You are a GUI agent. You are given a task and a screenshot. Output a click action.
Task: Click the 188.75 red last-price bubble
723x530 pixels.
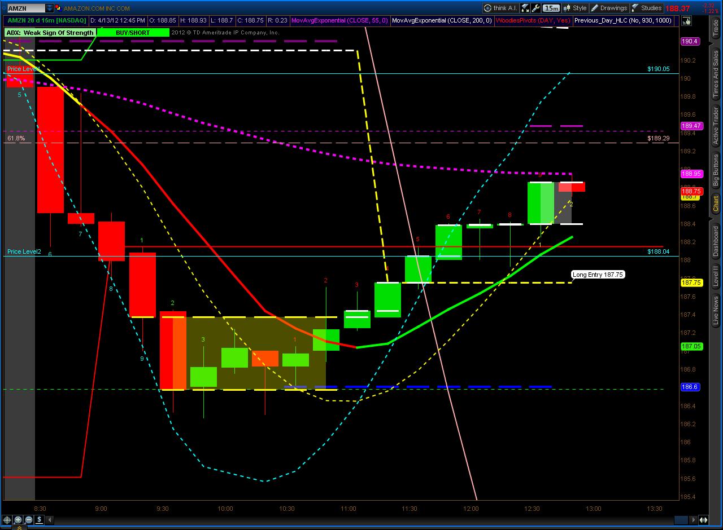tap(691, 191)
